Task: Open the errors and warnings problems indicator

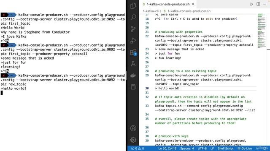Action: click(138, 148)
